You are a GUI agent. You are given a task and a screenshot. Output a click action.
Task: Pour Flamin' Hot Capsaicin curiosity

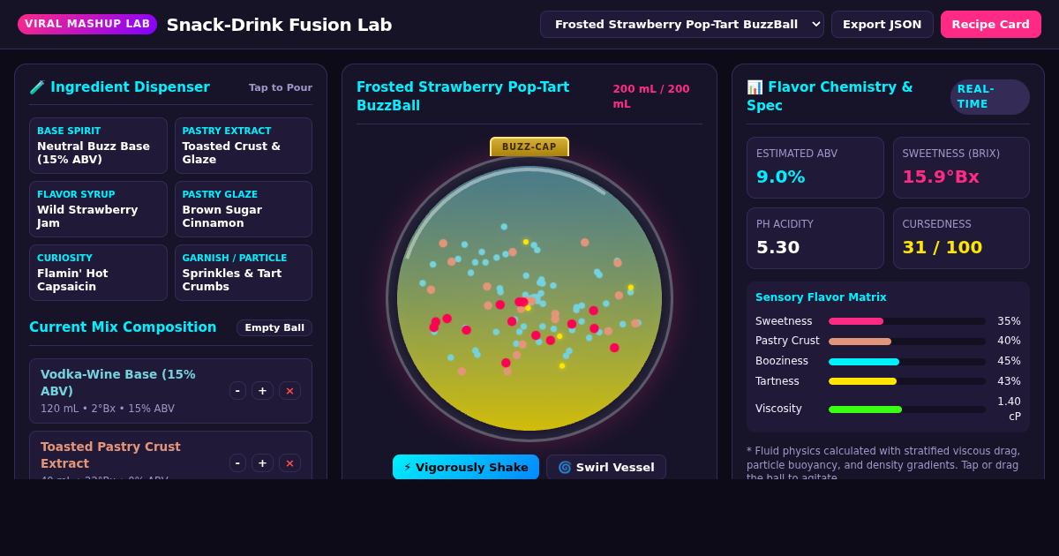pyautogui.click(x=98, y=273)
